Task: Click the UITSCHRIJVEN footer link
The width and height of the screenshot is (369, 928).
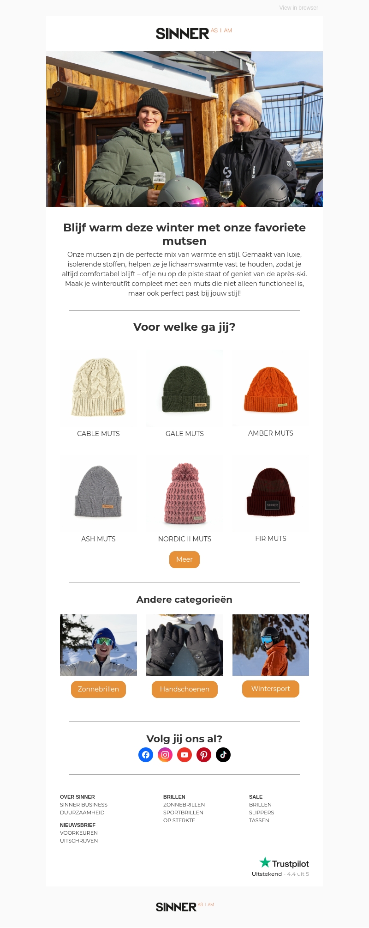Action: 79,841
